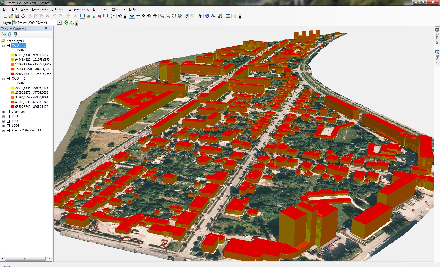Image resolution: width=440 pixels, height=267 pixels.
Task: Uncheck the OOO__7 layer checkbox
Action: point(8,46)
